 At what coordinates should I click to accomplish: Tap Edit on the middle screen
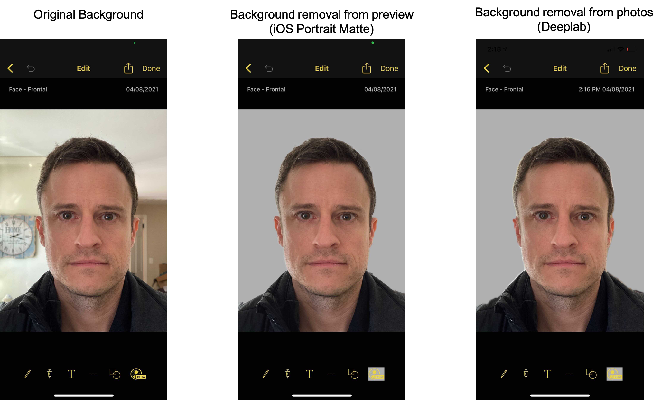point(321,68)
